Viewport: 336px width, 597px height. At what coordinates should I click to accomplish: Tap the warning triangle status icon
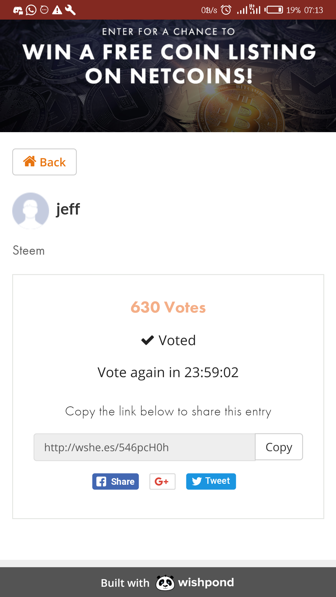57,10
